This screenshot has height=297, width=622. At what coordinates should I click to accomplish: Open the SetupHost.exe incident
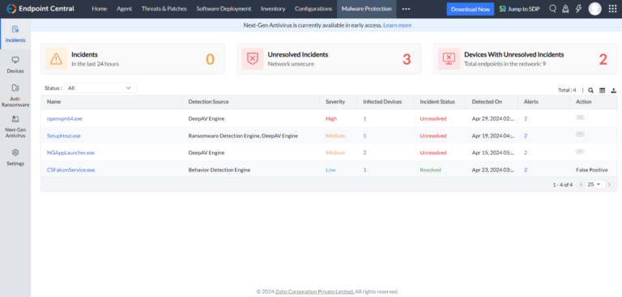pyautogui.click(x=63, y=136)
